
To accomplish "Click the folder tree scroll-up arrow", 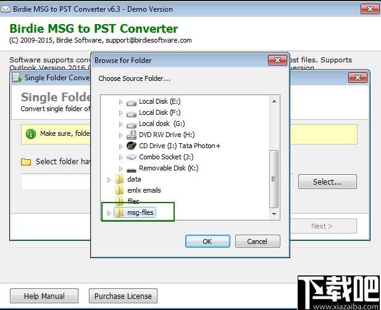I will coord(274,101).
